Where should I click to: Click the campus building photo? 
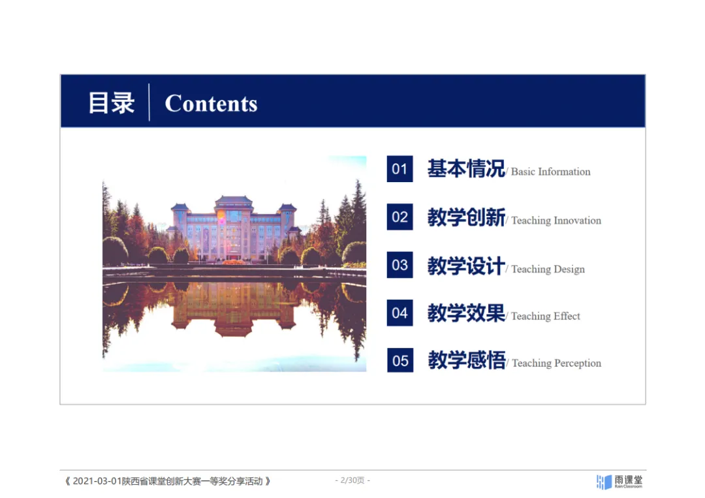234,264
